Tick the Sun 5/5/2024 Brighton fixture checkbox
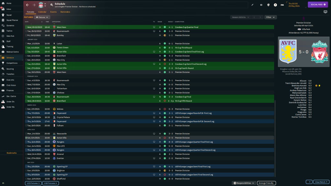 click(26, 171)
